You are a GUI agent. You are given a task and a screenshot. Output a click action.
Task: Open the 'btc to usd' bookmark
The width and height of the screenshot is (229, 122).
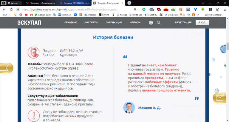[136, 15]
